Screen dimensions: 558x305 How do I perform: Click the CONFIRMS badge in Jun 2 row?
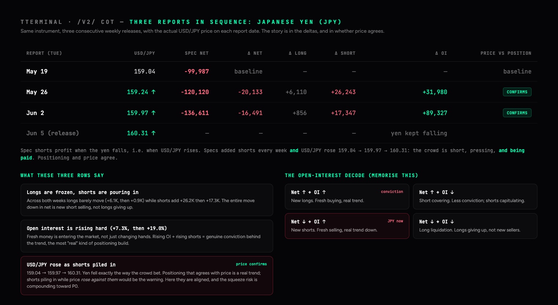pos(517,113)
